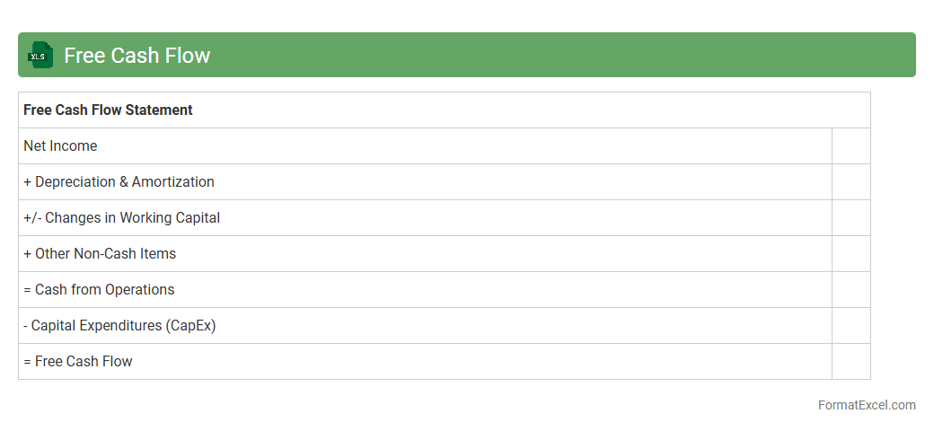The width and height of the screenshot is (934, 431).
Task: Select the Other Non-Cash Items value cell
Action: [850, 253]
